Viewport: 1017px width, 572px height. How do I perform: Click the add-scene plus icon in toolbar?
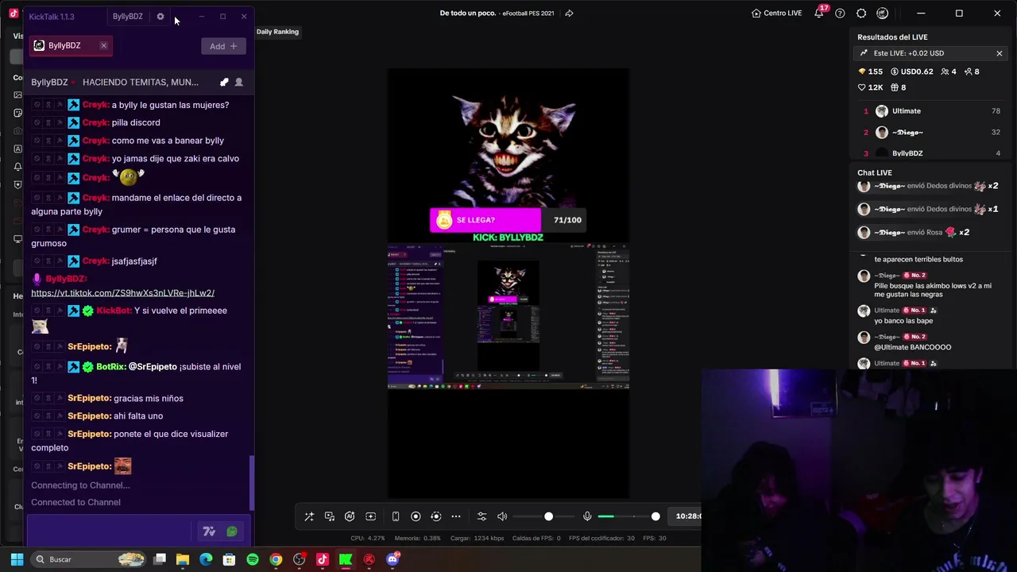370,516
